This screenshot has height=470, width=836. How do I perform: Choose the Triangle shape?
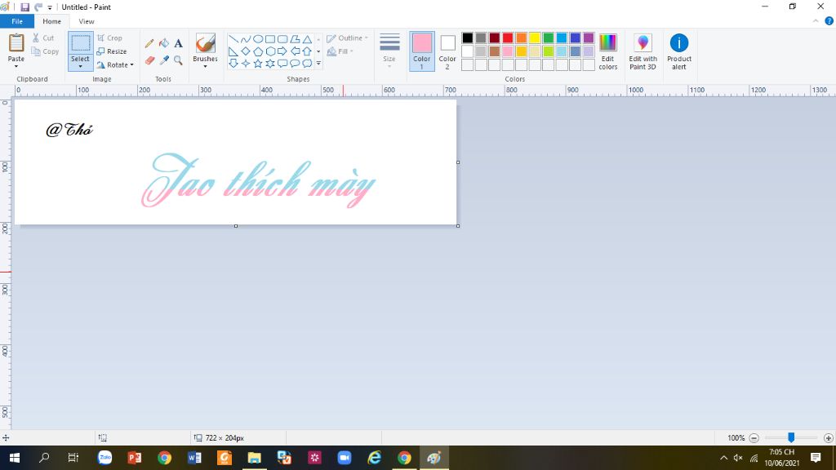(307, 39)
